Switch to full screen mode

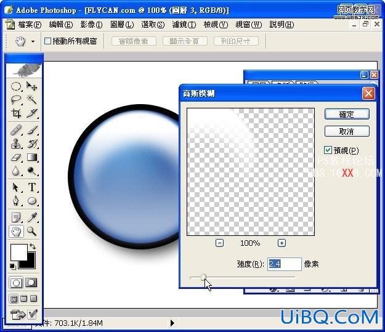coord(33,299)
